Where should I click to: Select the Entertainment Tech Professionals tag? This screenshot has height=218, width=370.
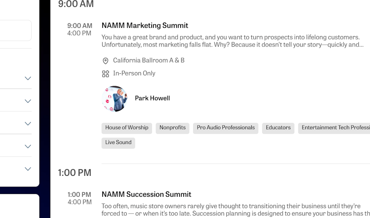pyautogui.click(x=335, y=128)
